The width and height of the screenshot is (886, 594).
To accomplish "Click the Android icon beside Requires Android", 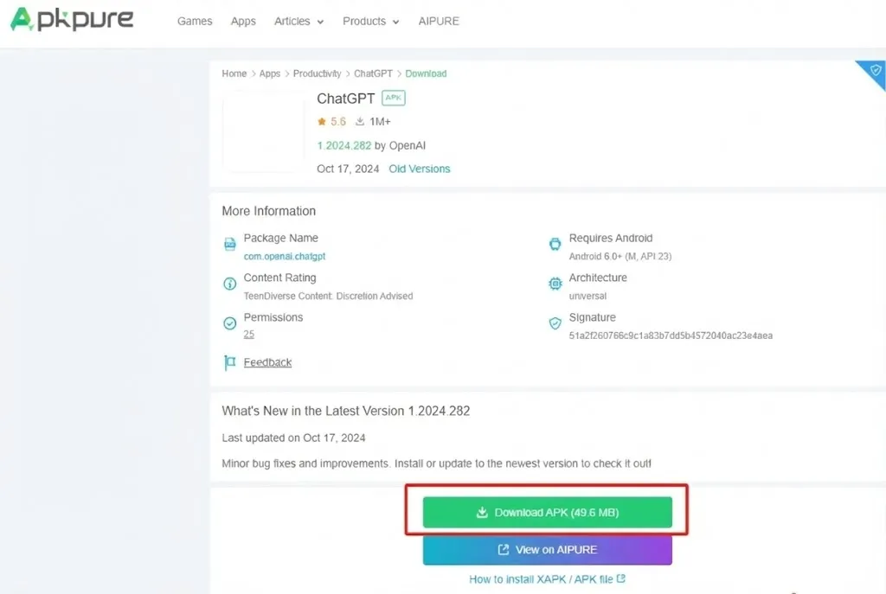I will (555, 243).
